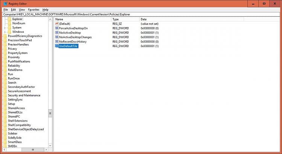Expand the System key in tree
Image resolution: width=282 pixels, height=154 pixels.
(5, 28)
